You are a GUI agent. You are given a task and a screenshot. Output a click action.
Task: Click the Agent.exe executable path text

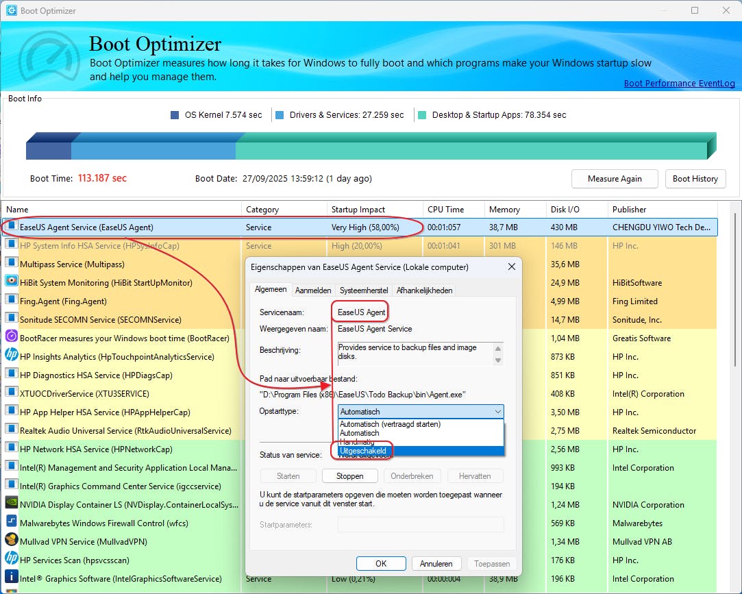pyautogui.click(x=362, y=394)
